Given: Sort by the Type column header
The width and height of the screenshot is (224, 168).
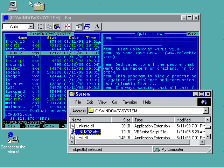Looking at the screenshot, I should tap(153, 120).
